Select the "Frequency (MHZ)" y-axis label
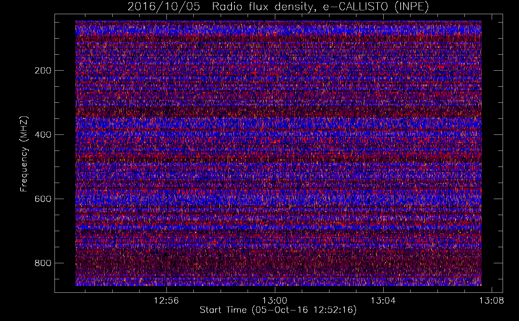The height and width of the screenshot is (321, 519). click(24, 154)
